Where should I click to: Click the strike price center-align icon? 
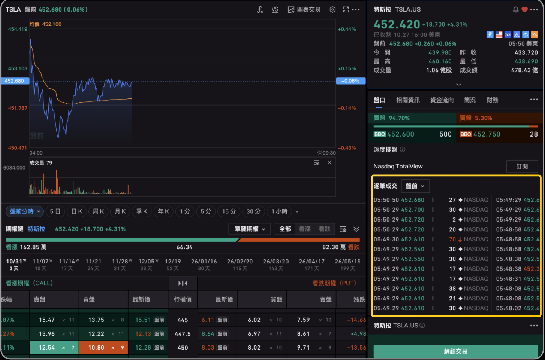click(183, 283)
